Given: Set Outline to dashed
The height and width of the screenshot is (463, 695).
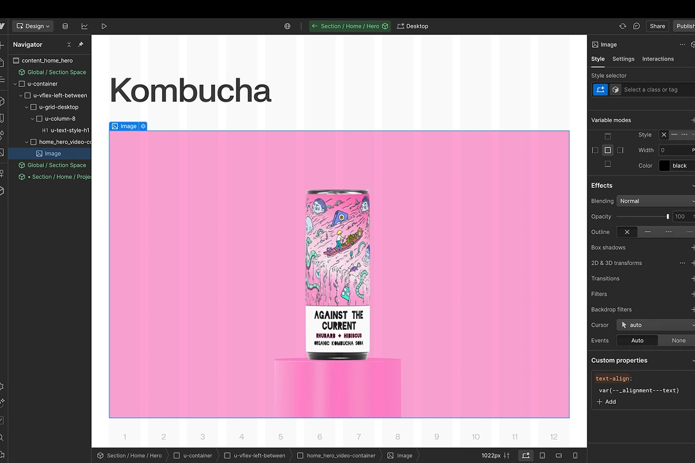Looking at the screenshot, I should click(669, 232).
